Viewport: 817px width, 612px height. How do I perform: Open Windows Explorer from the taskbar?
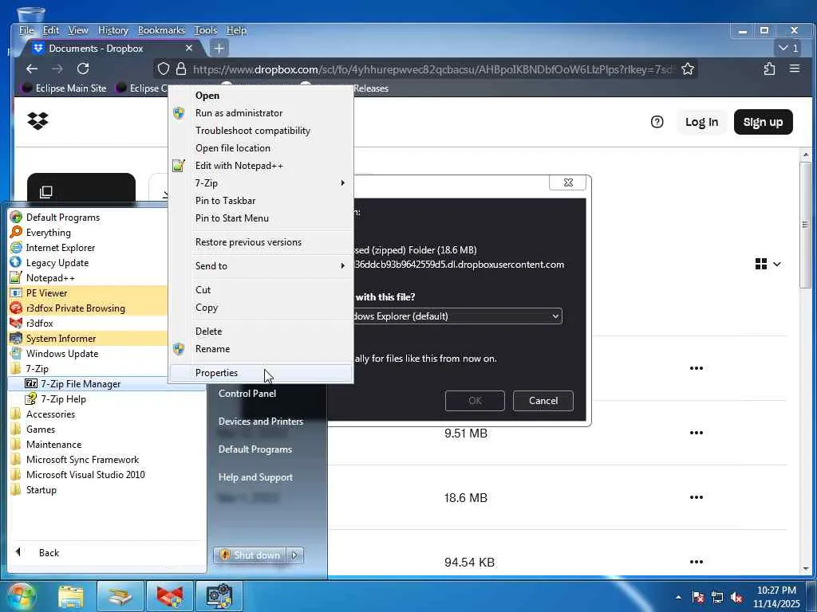[71, 596]
